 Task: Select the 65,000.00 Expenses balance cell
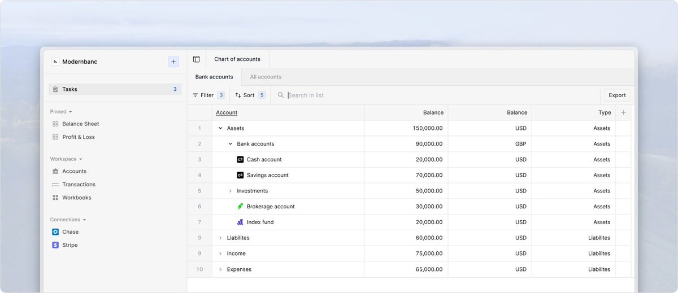tap(406, 270)
